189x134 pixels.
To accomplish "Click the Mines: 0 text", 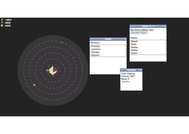I will pyautogui.click(x=125, y=79).
